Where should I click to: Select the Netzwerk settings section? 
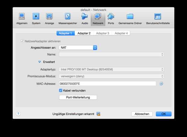(98, 19)
